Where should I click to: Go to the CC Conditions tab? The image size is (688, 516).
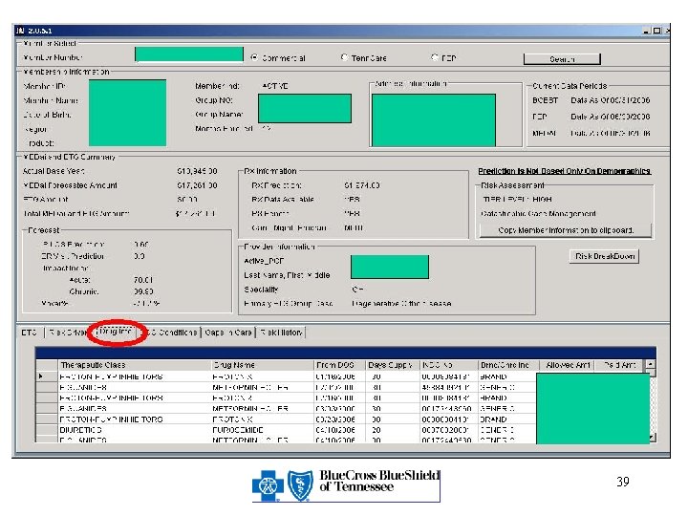coord(172,333)
